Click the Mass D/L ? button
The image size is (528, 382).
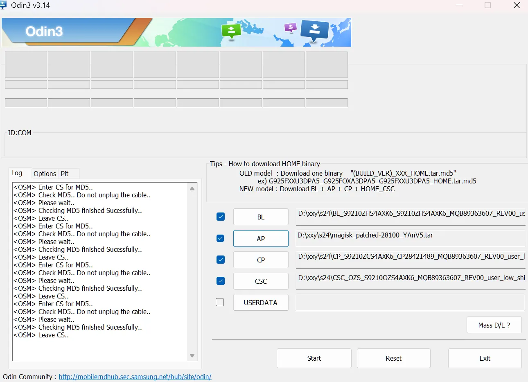tap(494, 325)
